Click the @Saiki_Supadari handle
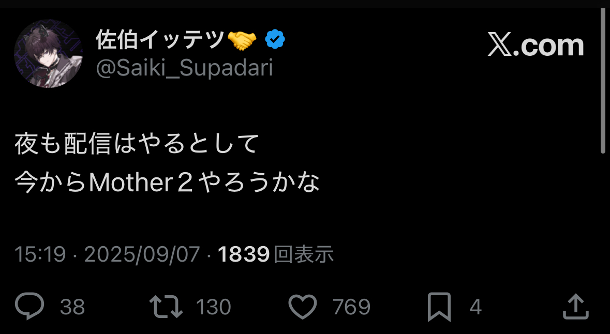 [x=184, y=68]
